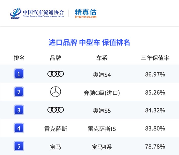Click the rank 4 blue badge

coord(19,128)
